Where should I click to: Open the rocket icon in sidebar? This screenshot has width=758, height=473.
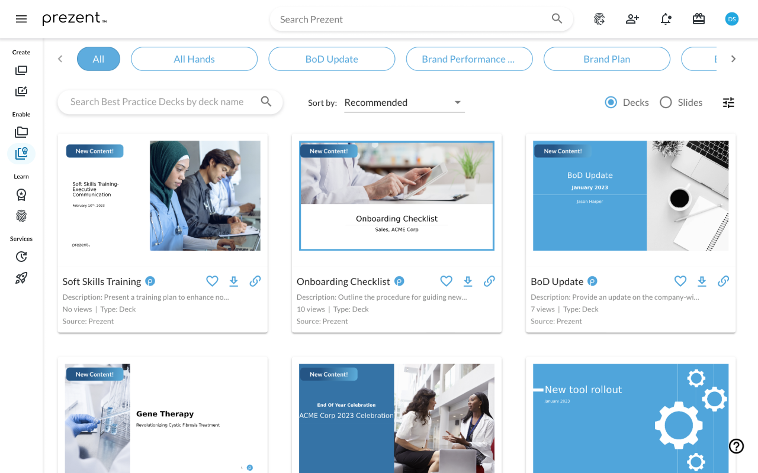(21, 278)
